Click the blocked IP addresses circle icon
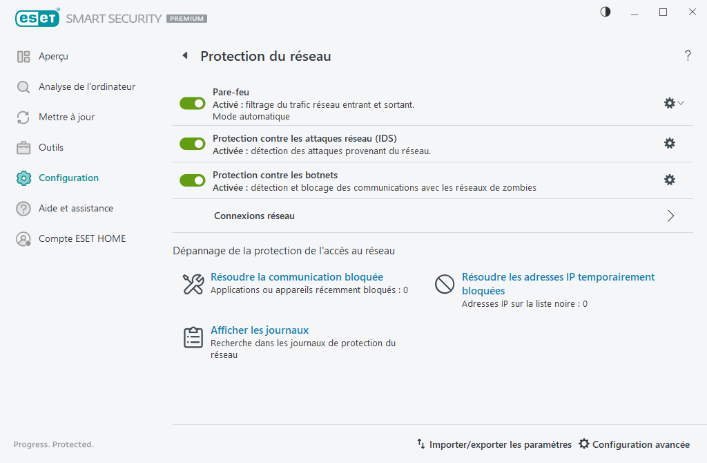This screenshot has height=463, width=707. pyautogui.click(x=445, y=284)
